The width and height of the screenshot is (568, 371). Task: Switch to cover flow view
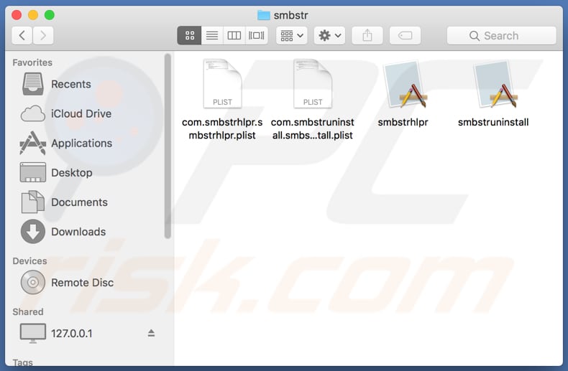click(x=256, y=35)
